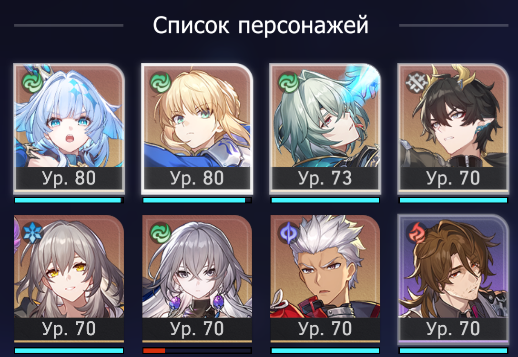
Task: Click the Wind icon on the silver-haired girl card
Action: coord(160,233)
